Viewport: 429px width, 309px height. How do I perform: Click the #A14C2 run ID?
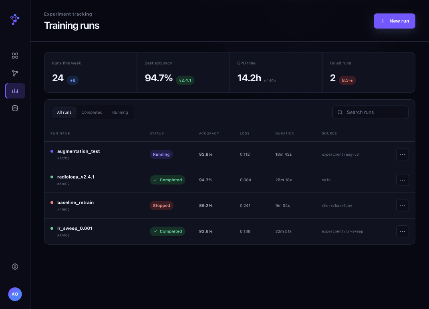point(63,235)
